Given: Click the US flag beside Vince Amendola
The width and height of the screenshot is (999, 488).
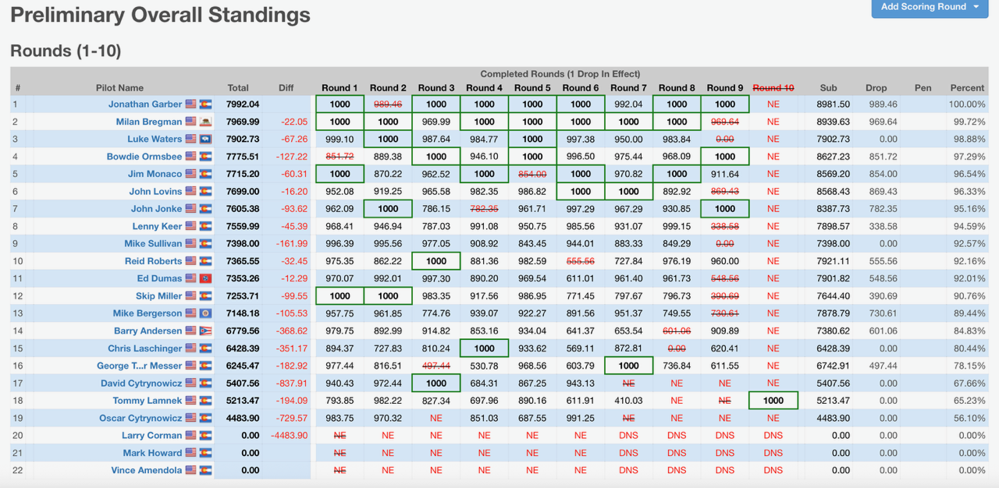Looking at the screenshot, I should (x=190, y=470).
